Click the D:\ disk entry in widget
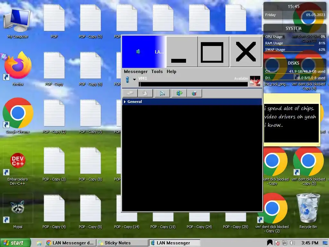Screen dimensions: 329x247 pos(295,78)
